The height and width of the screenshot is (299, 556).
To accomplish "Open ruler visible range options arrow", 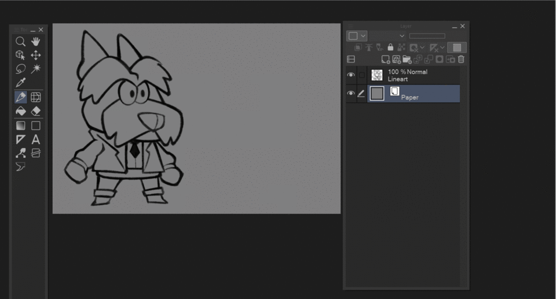I will (x=442, y=47).
